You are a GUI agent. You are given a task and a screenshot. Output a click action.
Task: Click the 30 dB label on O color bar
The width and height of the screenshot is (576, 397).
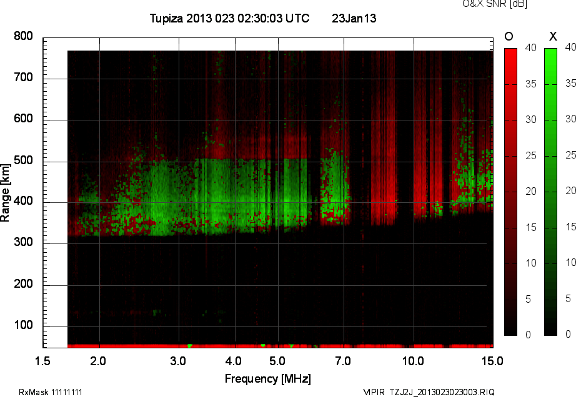531,120
